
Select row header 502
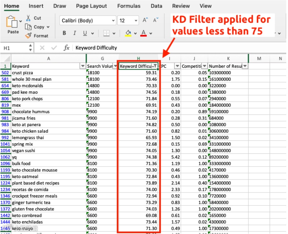point(5,72)
